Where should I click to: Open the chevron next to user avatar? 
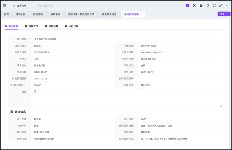(x=227, y=6)
